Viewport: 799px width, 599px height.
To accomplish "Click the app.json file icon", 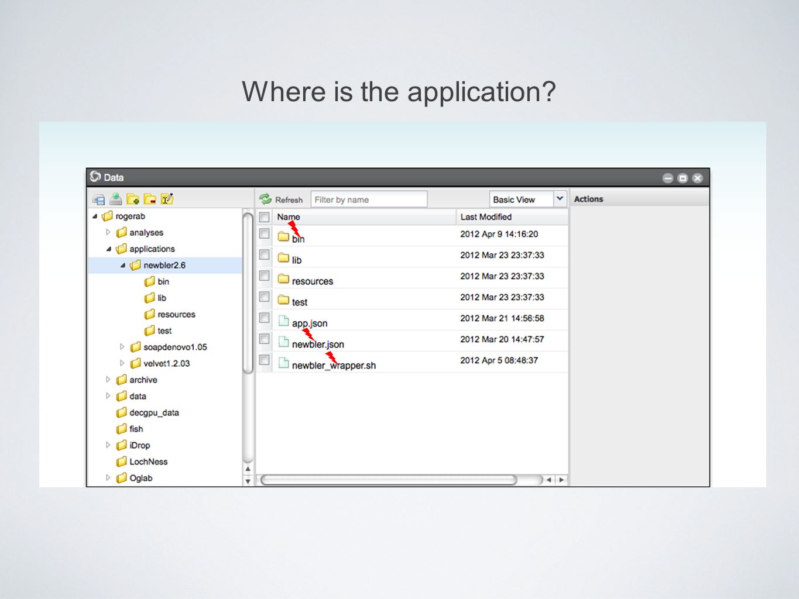I will pyautogui.click(x=284, y=321).
